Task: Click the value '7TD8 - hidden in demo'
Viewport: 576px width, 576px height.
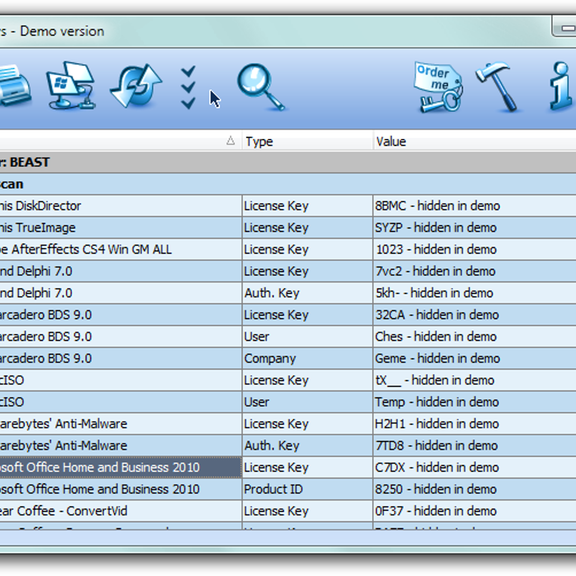Action: point(436,445)
